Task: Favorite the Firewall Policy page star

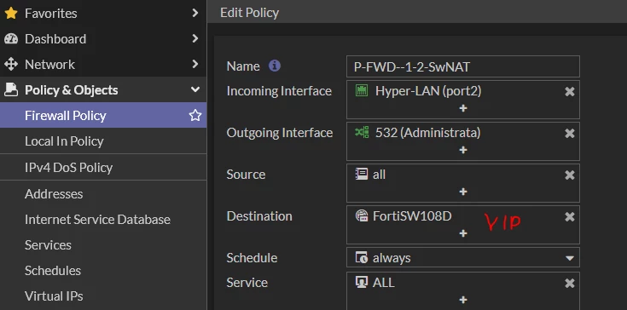Action: [x=195, y=115]
